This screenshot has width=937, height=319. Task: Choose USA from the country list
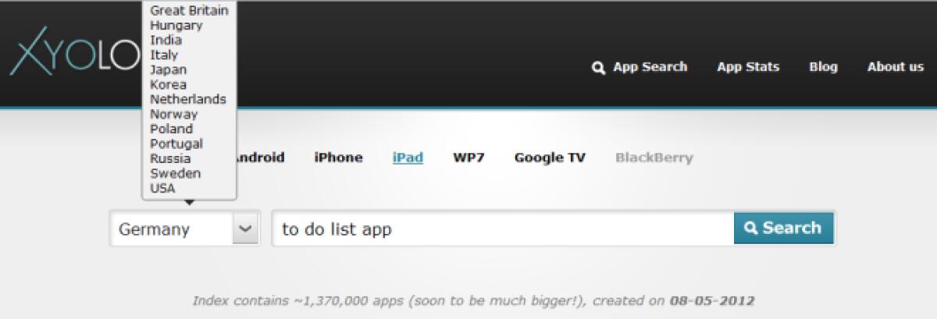tap(163, 188)
